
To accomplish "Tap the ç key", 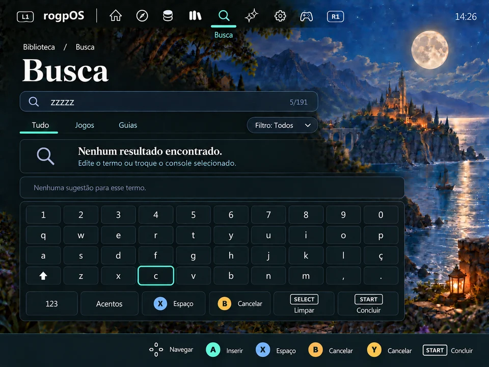I will [x=381, y=255].
